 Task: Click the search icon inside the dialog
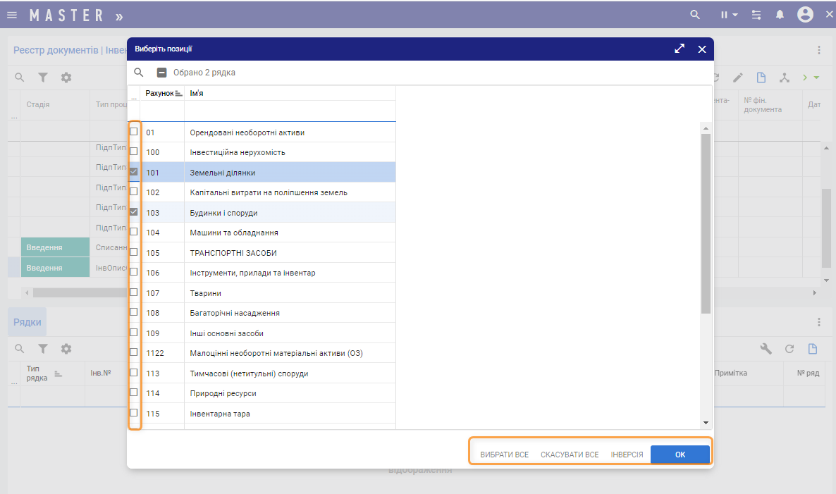tap(139, 73)
